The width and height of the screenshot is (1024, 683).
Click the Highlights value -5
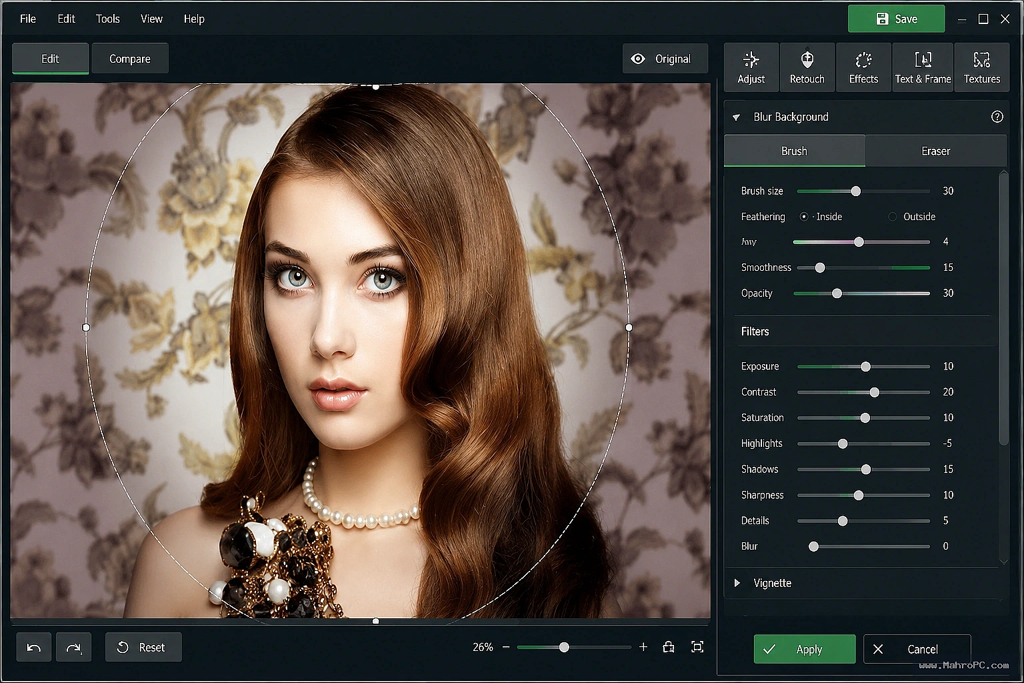pyautogui.click(x=947, y=443)
